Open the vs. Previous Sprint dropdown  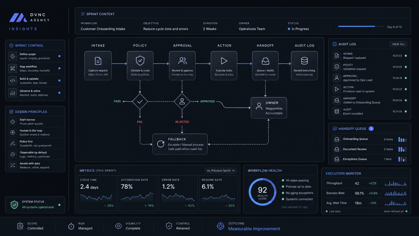[221, 171]
